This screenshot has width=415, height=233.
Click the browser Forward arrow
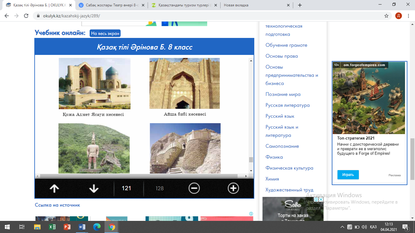[16, 16]
